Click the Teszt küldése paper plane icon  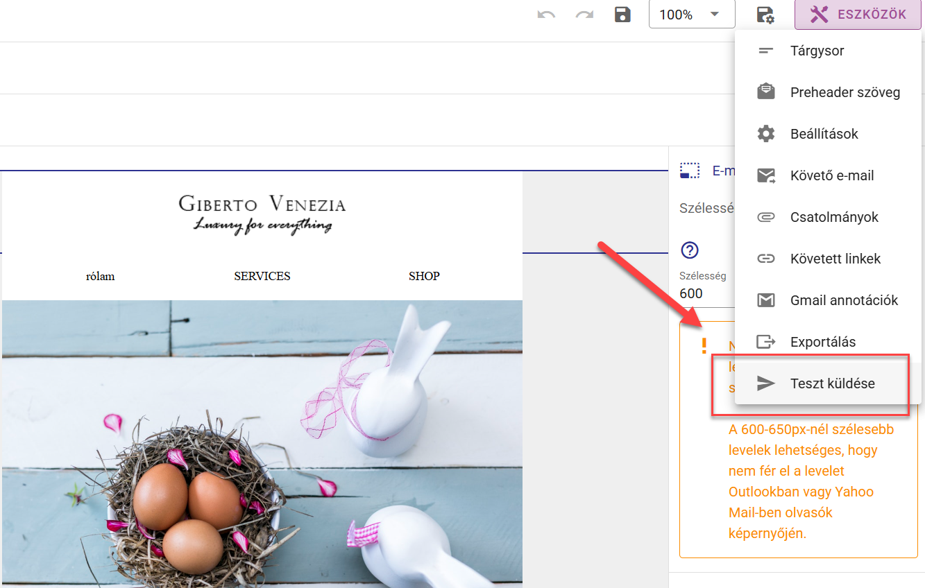(x=765, y=383)
